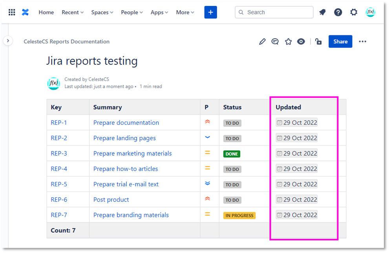Open the Post product link
Viewport: 389px width, 253px height.
(111, 200)
